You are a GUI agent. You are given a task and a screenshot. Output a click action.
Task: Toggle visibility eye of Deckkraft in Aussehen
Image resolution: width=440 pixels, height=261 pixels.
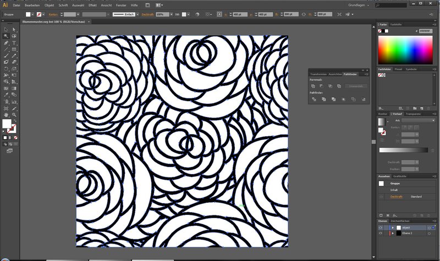pos(381,197)
